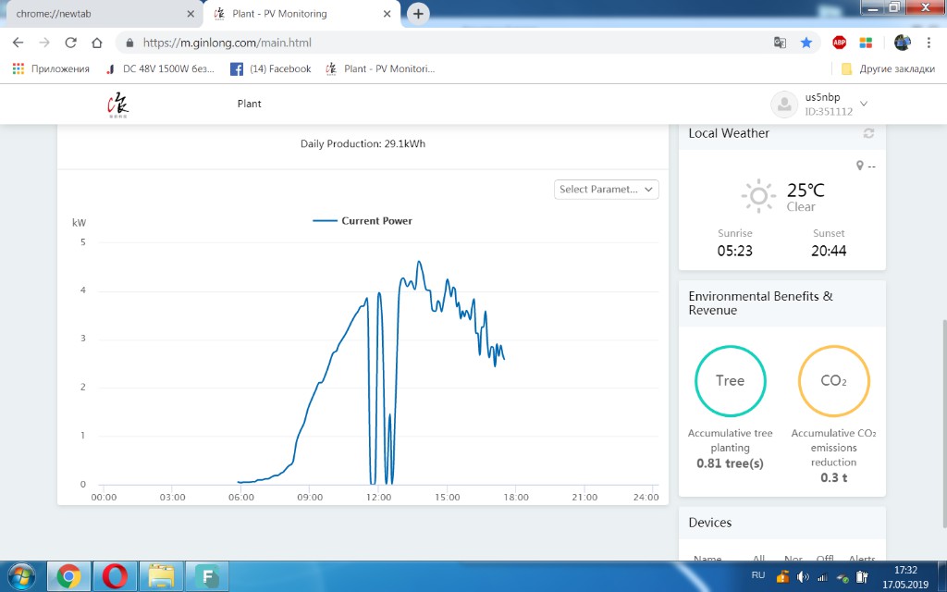Viewport: 947px width, 592px height.
Task: Launch Opera from the taskbar
Action: (x=116, y=576)
